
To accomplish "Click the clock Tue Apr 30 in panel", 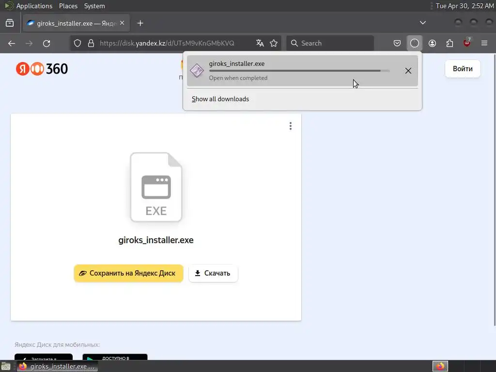I will [x=465, y=6].
